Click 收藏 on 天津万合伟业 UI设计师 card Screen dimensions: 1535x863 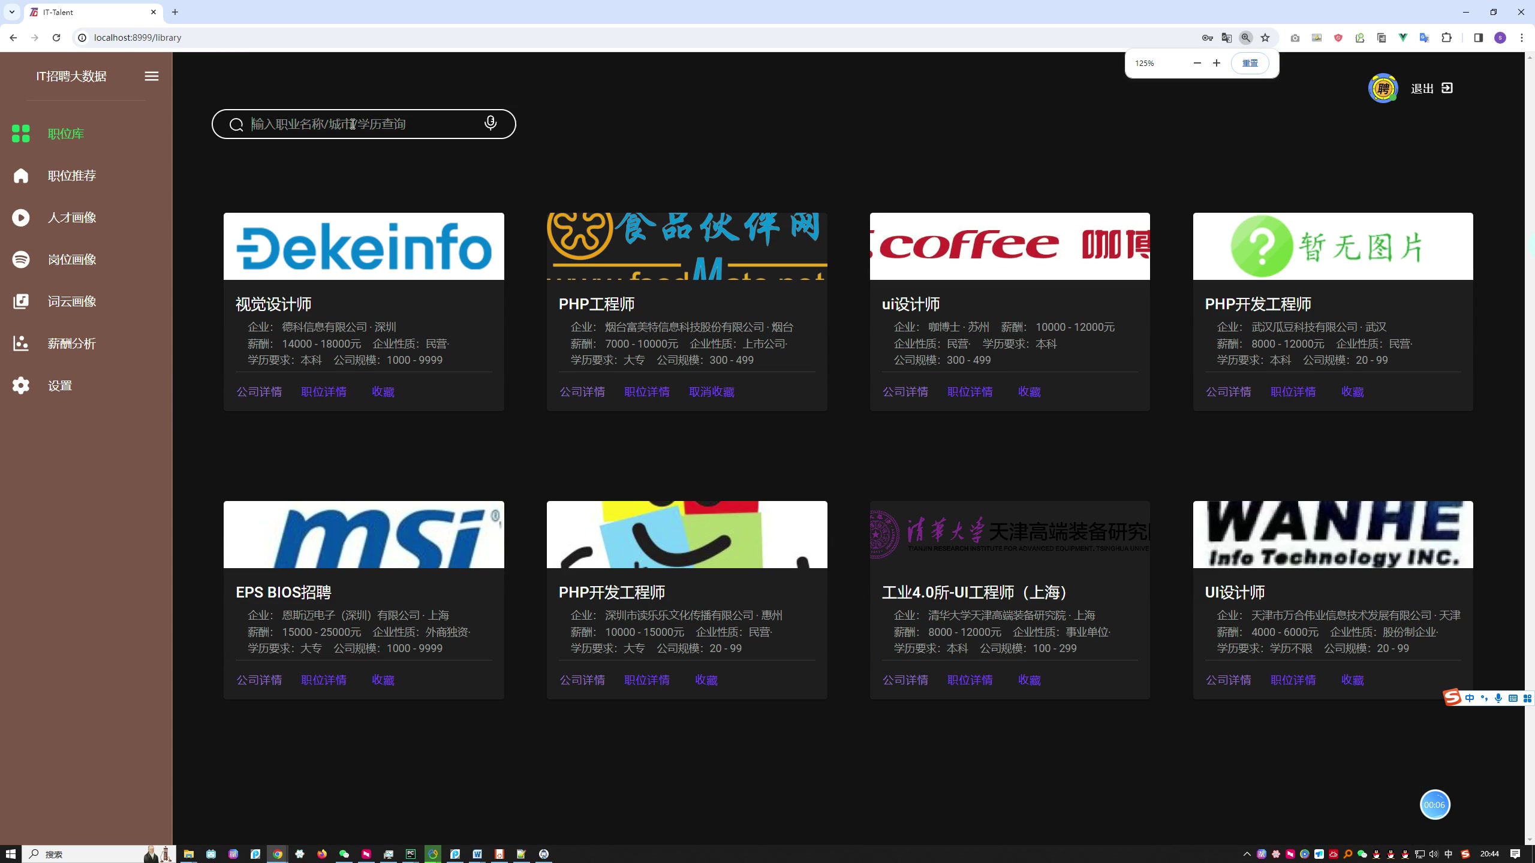coord(1352,680)
